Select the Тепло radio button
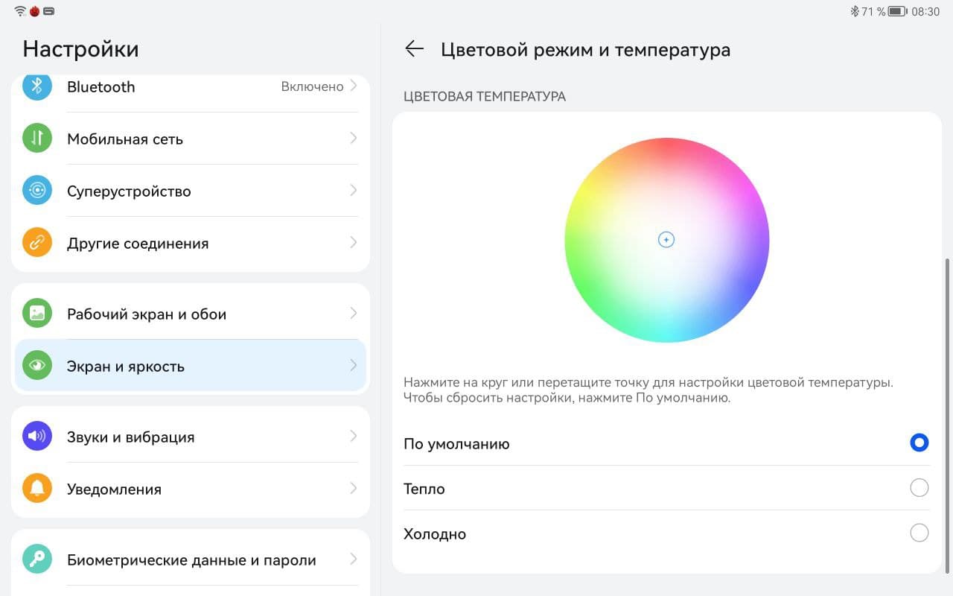Image resolution: width=953 pixels, height=596 pixels. tap(919, 488)
